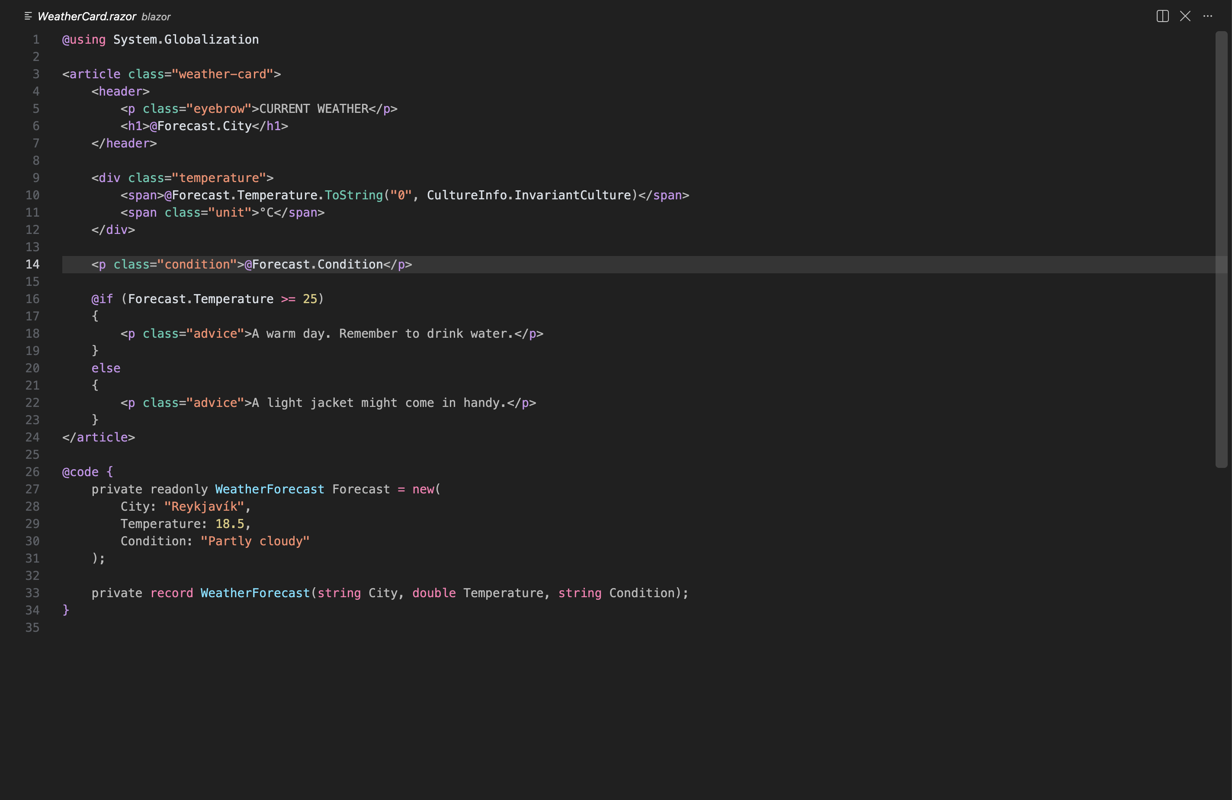This screenshot has height=800, width=1232.
Task: Click WeatherForecast in the record declaration
Action: (255, 593)
